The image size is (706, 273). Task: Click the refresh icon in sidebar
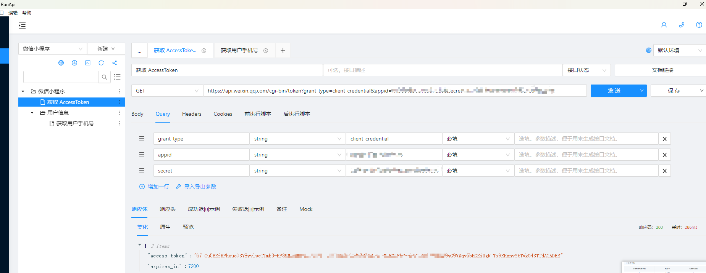click(x=101, y=63)
